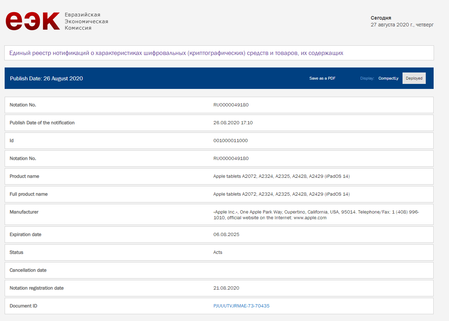Select the date 27 августа 2020 г., четверг
Image resolution: width=449 pixels, height=321 pixels.
pos(402,25)
